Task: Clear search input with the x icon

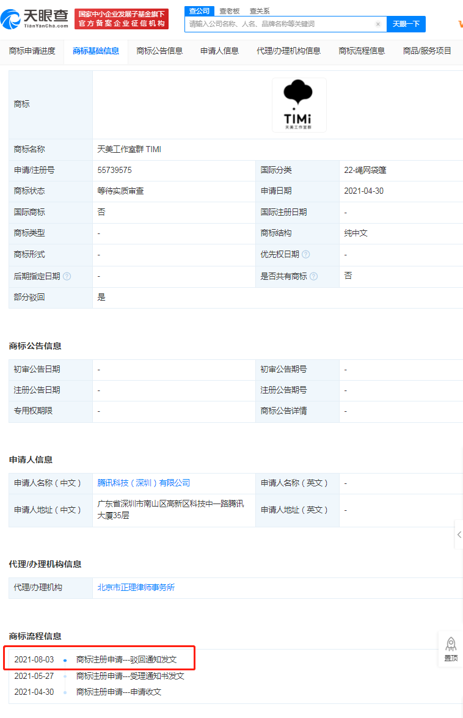Action: 378,24
